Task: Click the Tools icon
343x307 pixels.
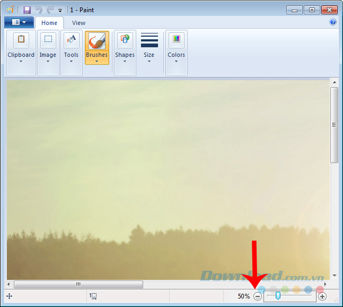Action: click(72, 40)
